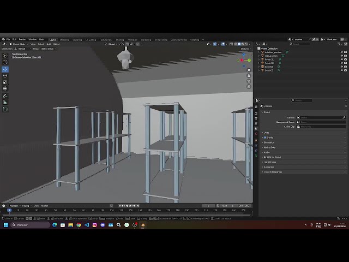The image size is (349, 262).
Task: Select the Rotate tool
Action: [5, 76]
